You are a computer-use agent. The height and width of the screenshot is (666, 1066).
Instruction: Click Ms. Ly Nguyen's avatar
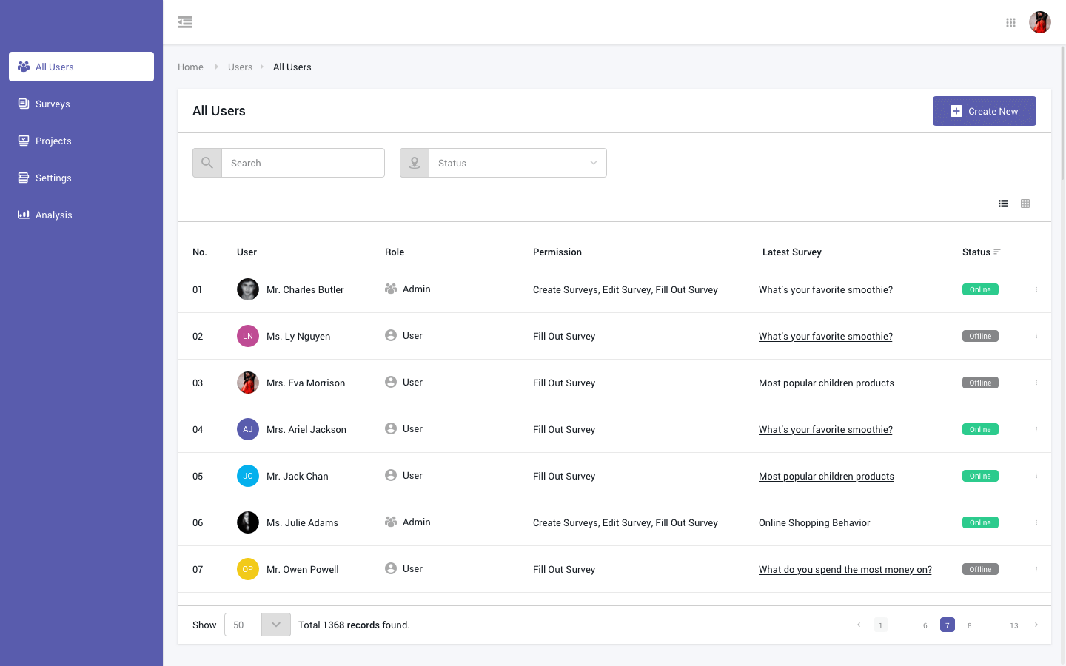pyautogui.click(x=248, y=336)
